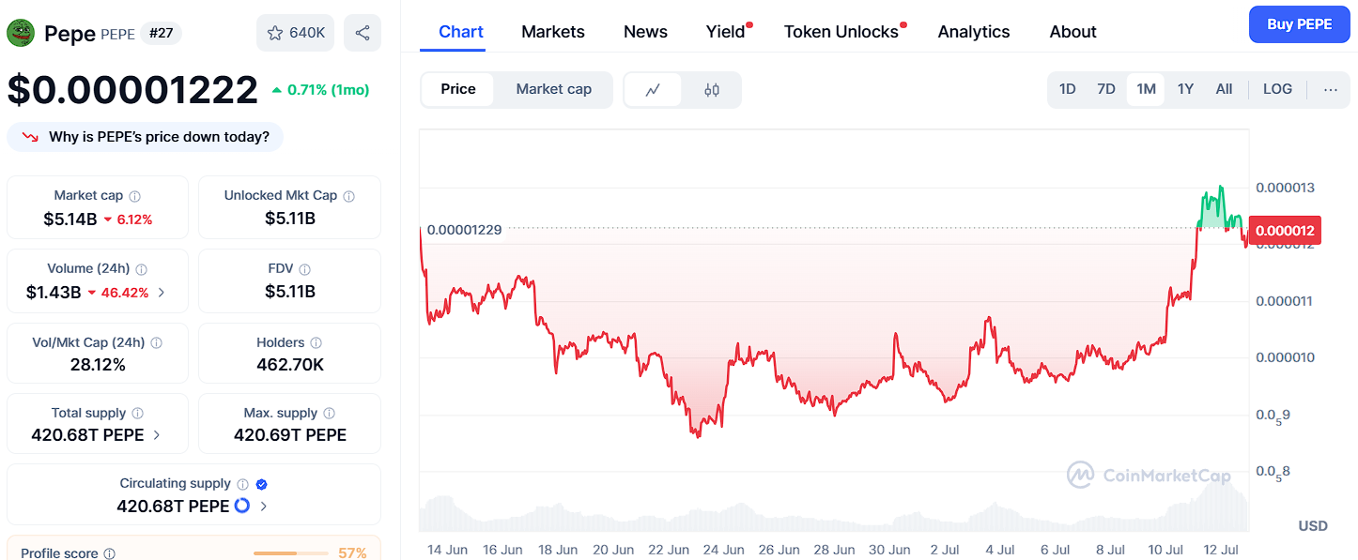Click the 24 Jun date axis label
The width and height of the screenshot is (1358, 560).
click(725, 550)
